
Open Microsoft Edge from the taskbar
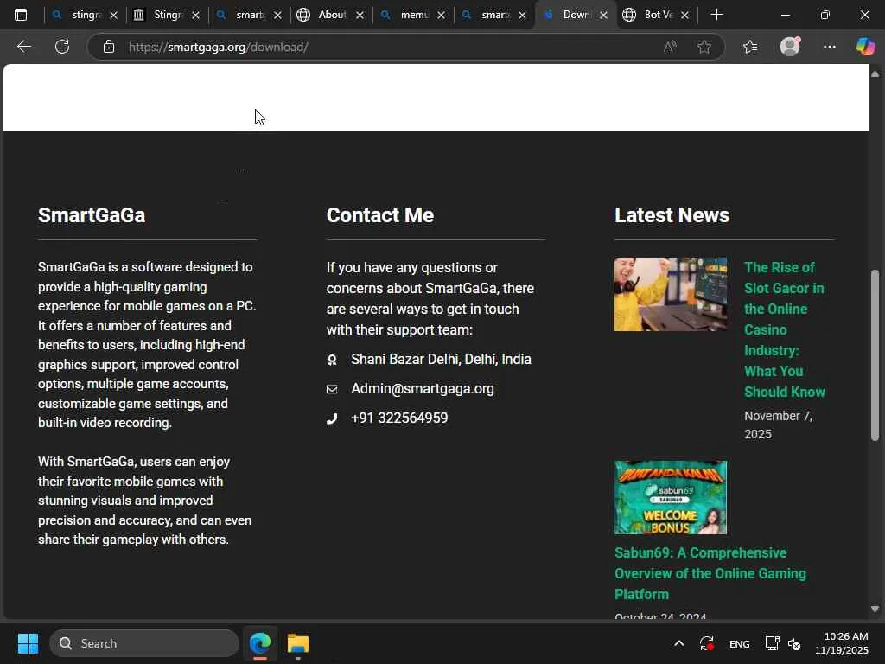coord(260,643)
